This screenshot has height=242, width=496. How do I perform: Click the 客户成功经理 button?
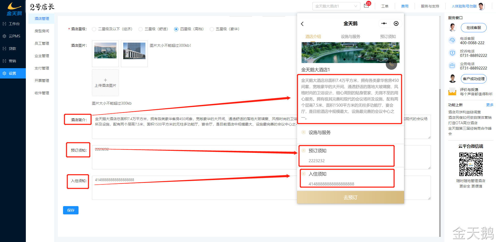click(474, 79)
